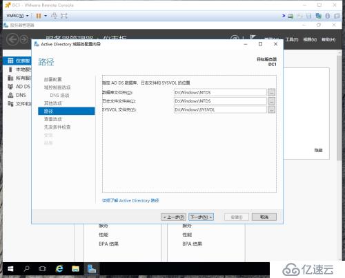Launch Internet Explorer from taskbar
Image resolution: width=345 pixels, height=278 pixels.
tap(59, 268)
